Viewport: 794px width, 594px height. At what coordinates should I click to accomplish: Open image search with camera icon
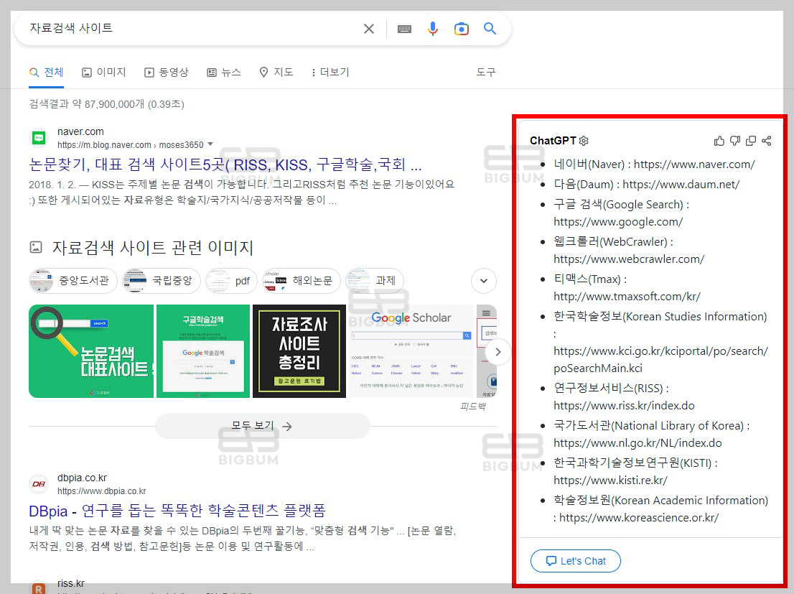[462, 29]
